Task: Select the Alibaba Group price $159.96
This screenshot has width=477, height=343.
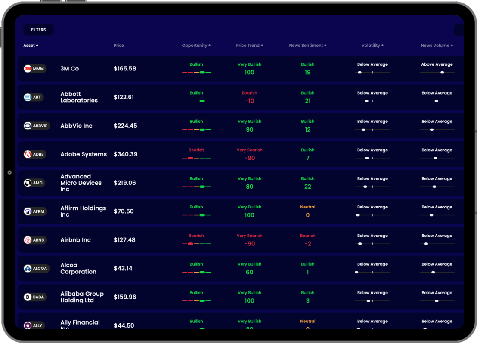Action: (125, 297)
